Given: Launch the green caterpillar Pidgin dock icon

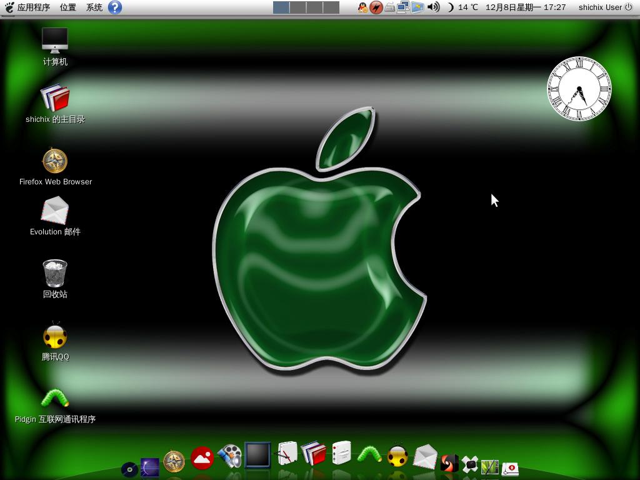Looking at the screenshot, I should 369,454.
